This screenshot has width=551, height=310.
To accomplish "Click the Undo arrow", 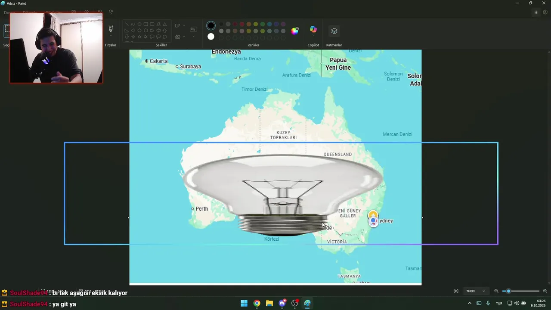I will tap(99, 12).
